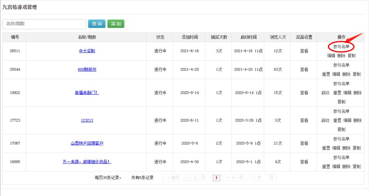Focus the 名称/期数 search input field
The image size is (375, 196).
(44, 24)
